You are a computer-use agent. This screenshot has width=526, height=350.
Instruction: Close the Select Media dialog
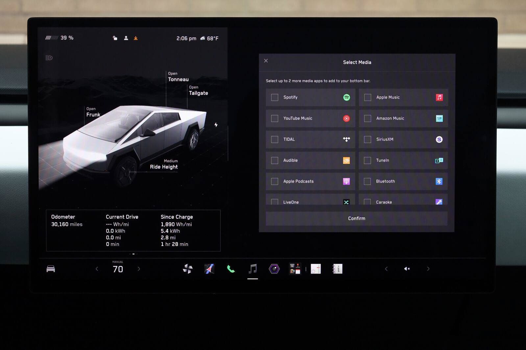point(266,61)
